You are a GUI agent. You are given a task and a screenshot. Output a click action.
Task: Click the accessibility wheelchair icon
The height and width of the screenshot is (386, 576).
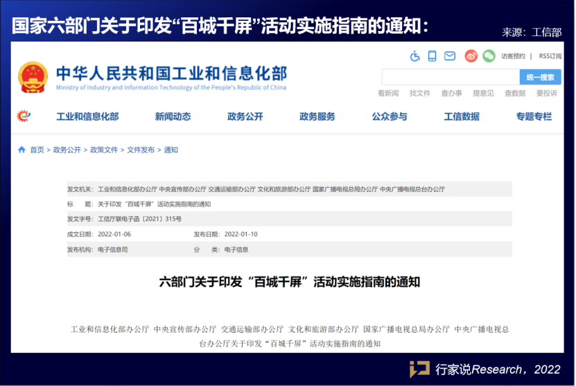click(415, 56)
